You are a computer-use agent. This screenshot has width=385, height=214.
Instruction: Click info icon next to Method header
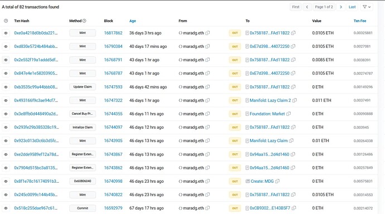[84, 21]
